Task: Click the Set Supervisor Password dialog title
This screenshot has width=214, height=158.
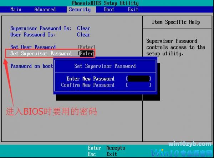Action: [x=105, y=66]
